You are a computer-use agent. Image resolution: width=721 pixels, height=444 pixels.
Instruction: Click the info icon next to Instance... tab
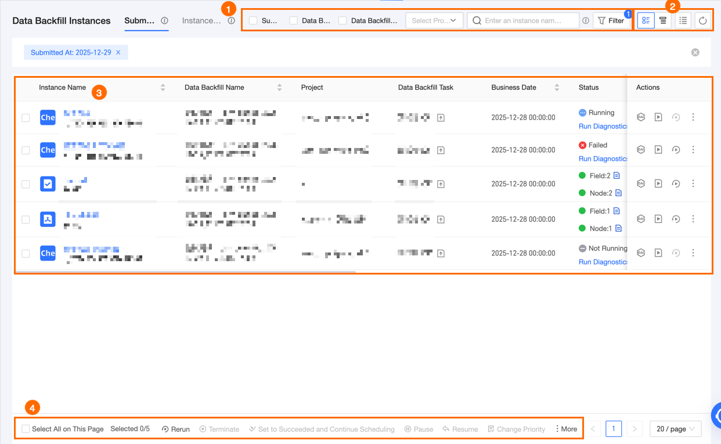pos(231,20)
